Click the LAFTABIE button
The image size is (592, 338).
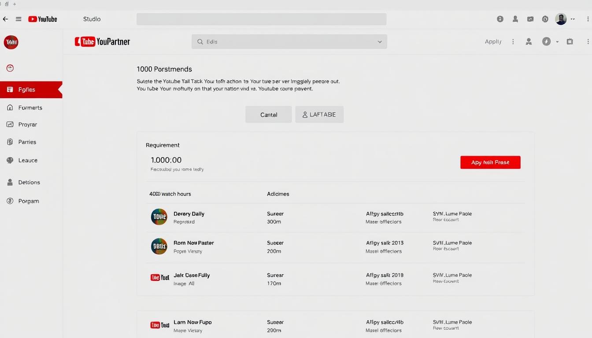coord(319,114)
